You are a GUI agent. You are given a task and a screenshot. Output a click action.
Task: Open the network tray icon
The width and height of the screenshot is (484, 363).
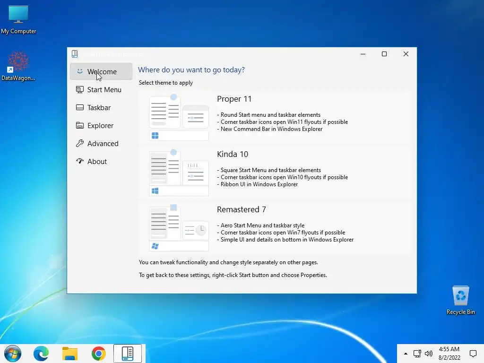coord(417,354)
